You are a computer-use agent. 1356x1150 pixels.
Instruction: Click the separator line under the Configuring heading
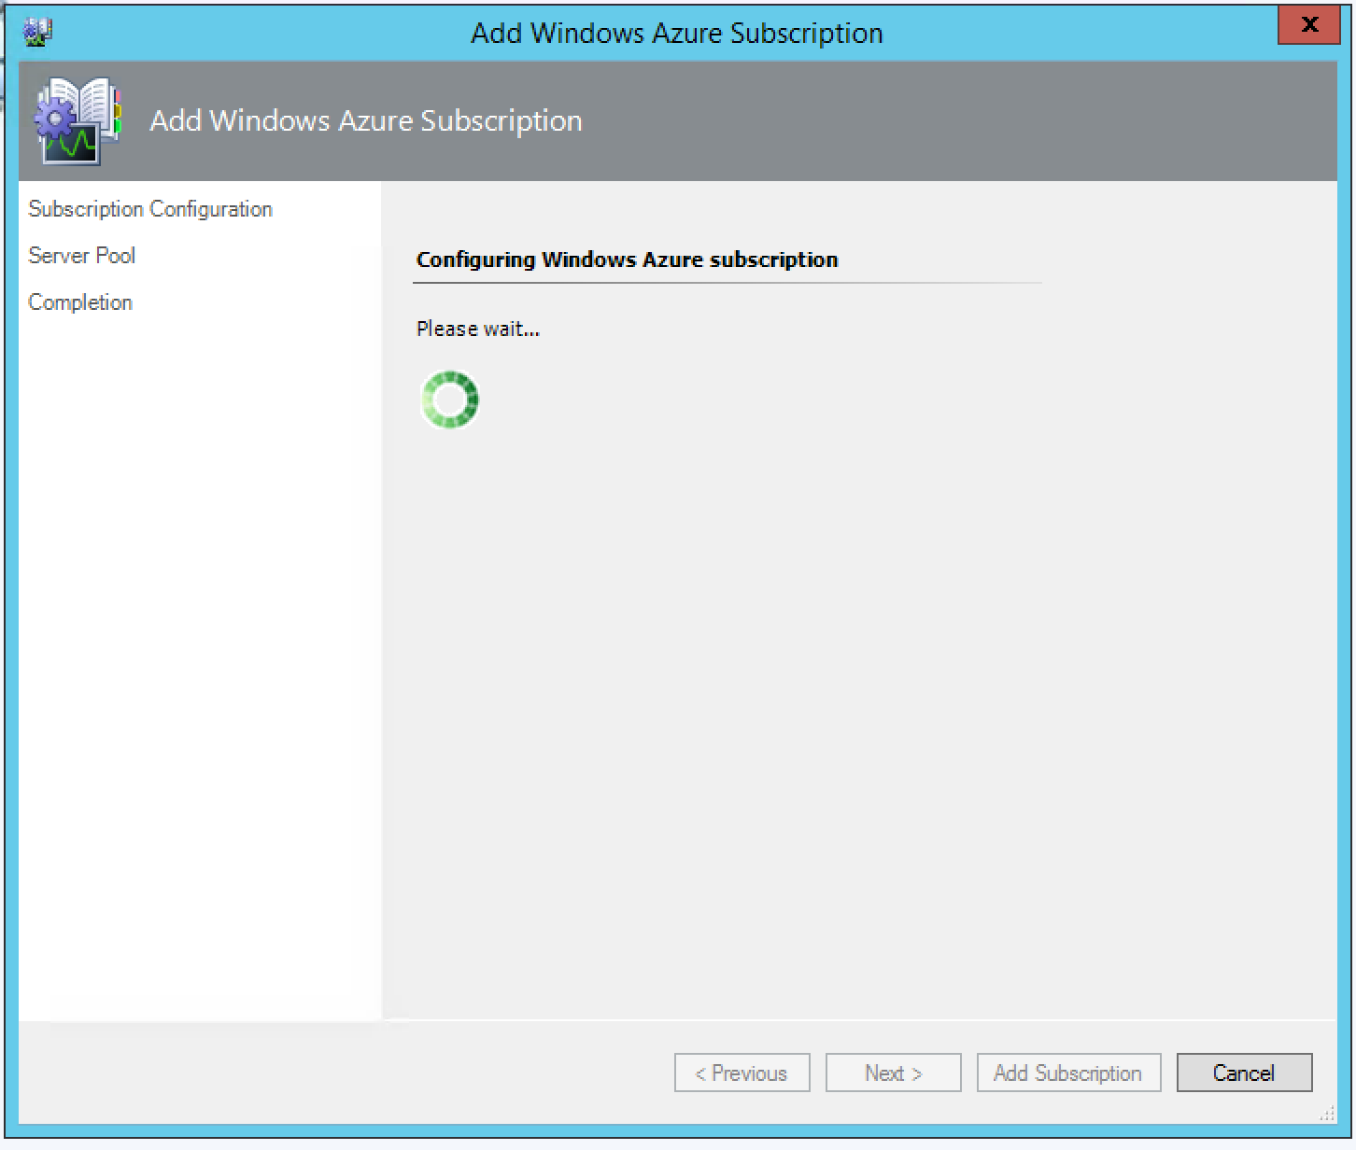point(728,282)
